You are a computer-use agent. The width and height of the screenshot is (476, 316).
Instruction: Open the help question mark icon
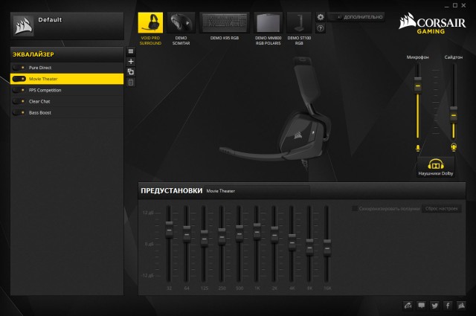pyautogui.click(x=321, y=28)
